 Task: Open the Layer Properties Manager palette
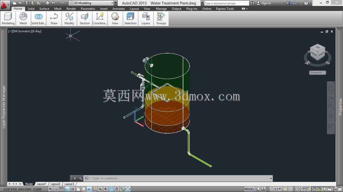click(4, 107)
